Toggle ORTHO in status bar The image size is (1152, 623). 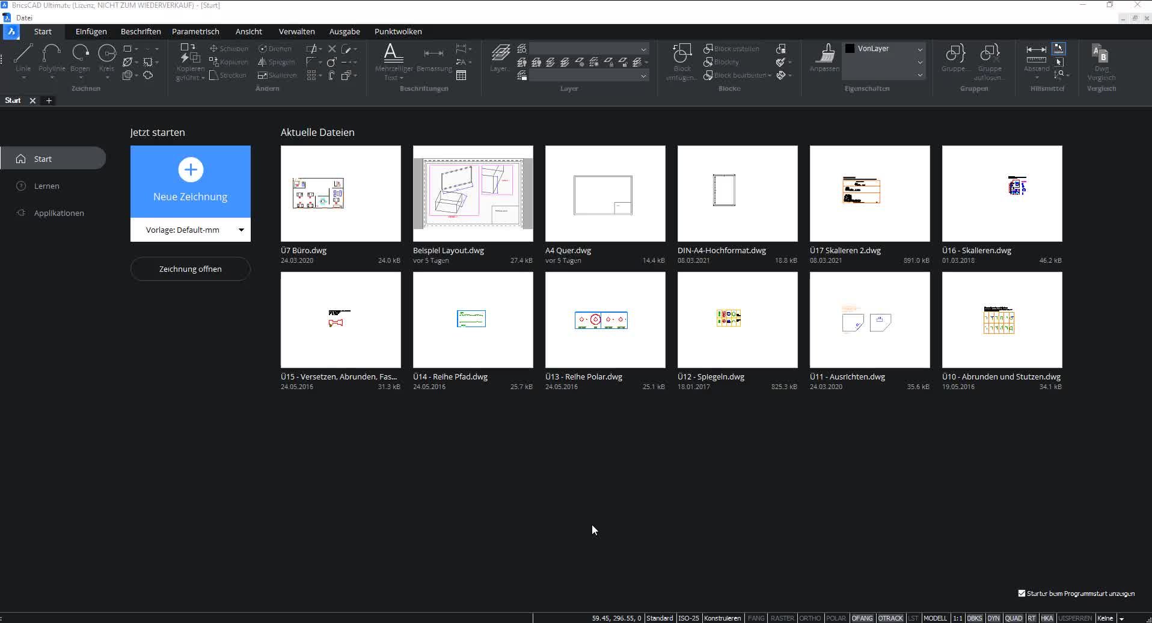(x=810, y=618)
